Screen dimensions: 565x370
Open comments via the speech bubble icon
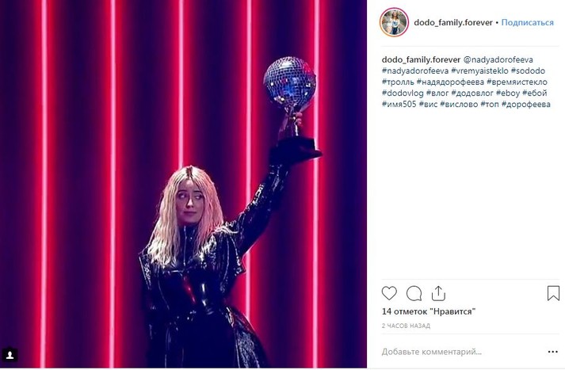(x=414, y=293)
